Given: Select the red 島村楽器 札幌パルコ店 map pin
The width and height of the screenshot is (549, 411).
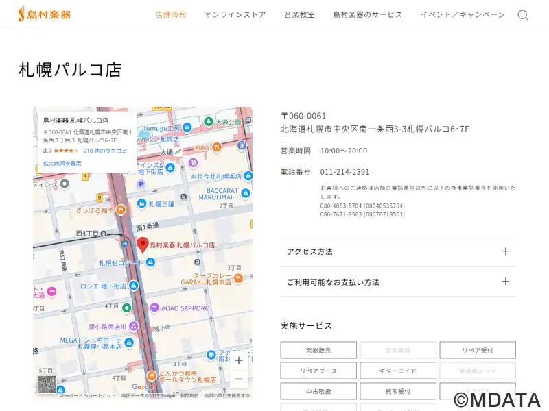Looking at the screenshot, I should pyautogui.click(x=142, y=245).
